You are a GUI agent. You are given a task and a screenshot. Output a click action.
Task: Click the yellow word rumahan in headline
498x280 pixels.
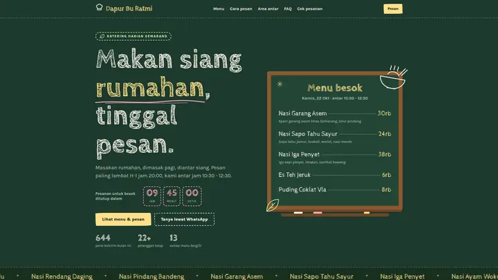click(149, 88)
